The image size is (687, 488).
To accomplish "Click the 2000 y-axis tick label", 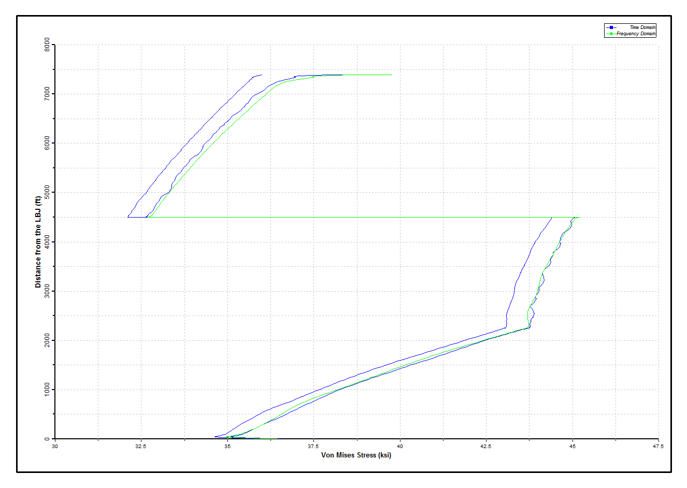I will tap(47, 340).
